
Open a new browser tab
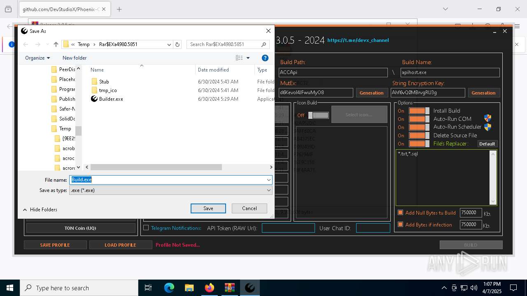[119, 9]
